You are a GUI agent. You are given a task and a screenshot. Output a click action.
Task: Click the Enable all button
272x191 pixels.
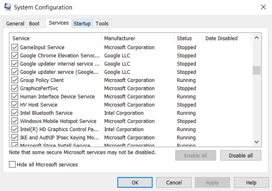coord(195,155)
